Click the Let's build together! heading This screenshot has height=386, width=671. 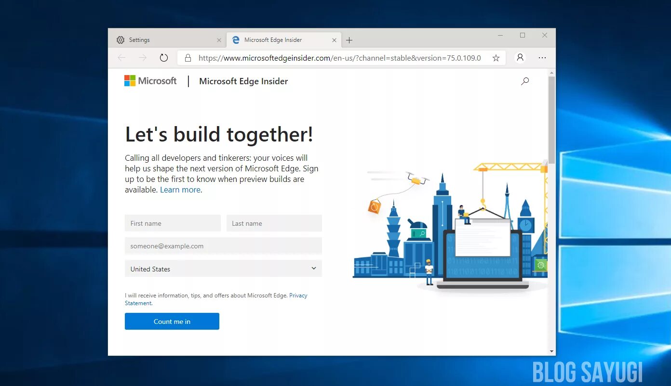tap(219, 134)
